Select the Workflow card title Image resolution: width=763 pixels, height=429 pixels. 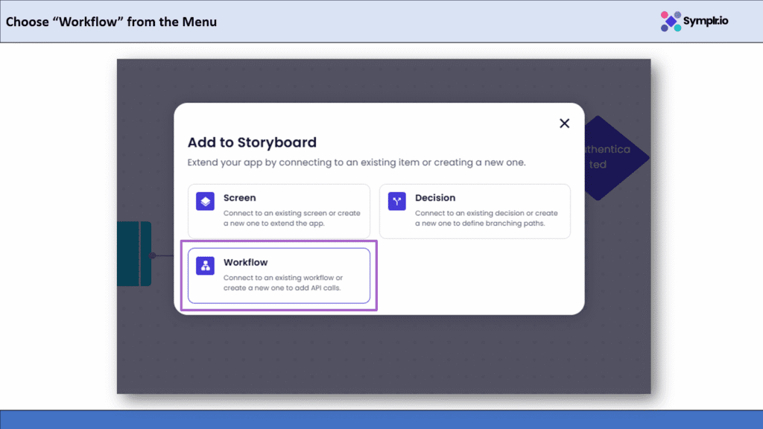point(245,263)
